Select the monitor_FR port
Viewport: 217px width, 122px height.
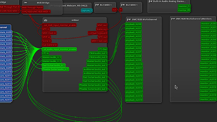pos(184,10)
